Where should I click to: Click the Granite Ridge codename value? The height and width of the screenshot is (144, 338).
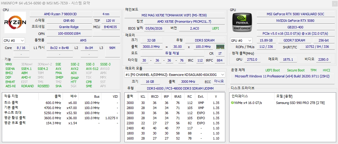tap(69, 27)
